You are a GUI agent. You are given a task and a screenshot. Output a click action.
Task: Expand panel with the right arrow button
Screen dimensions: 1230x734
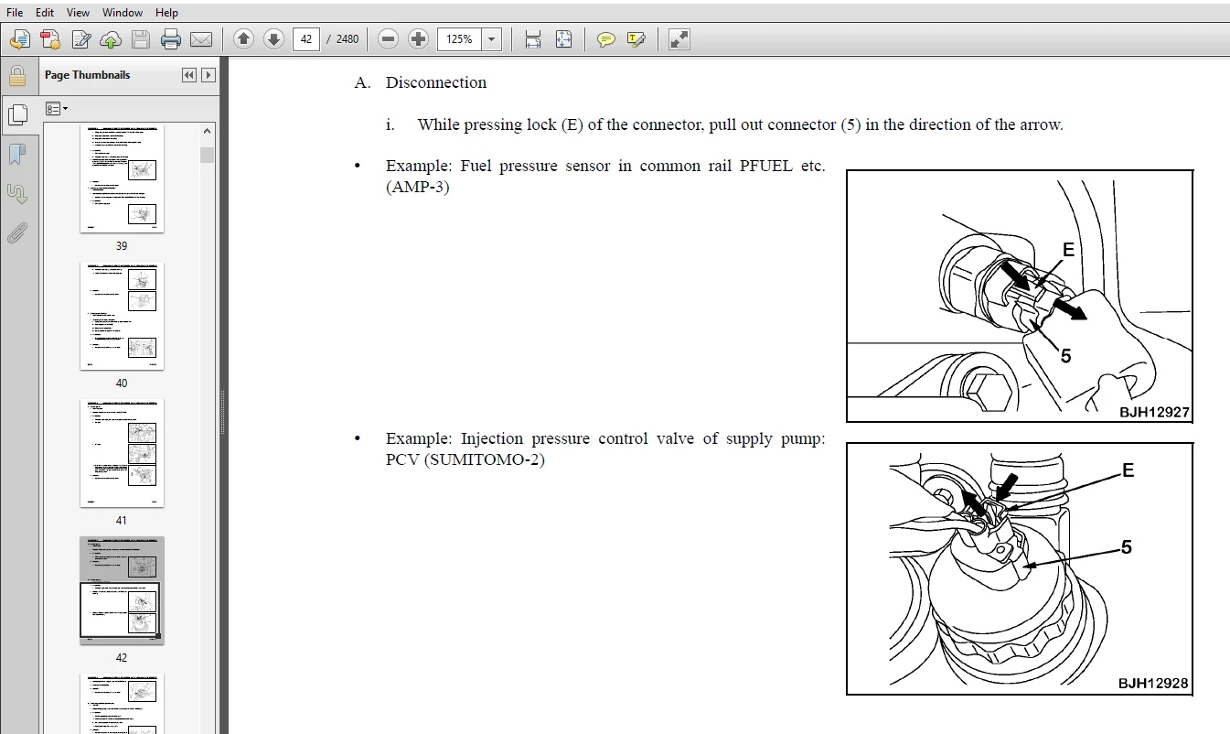pos(209,75)
